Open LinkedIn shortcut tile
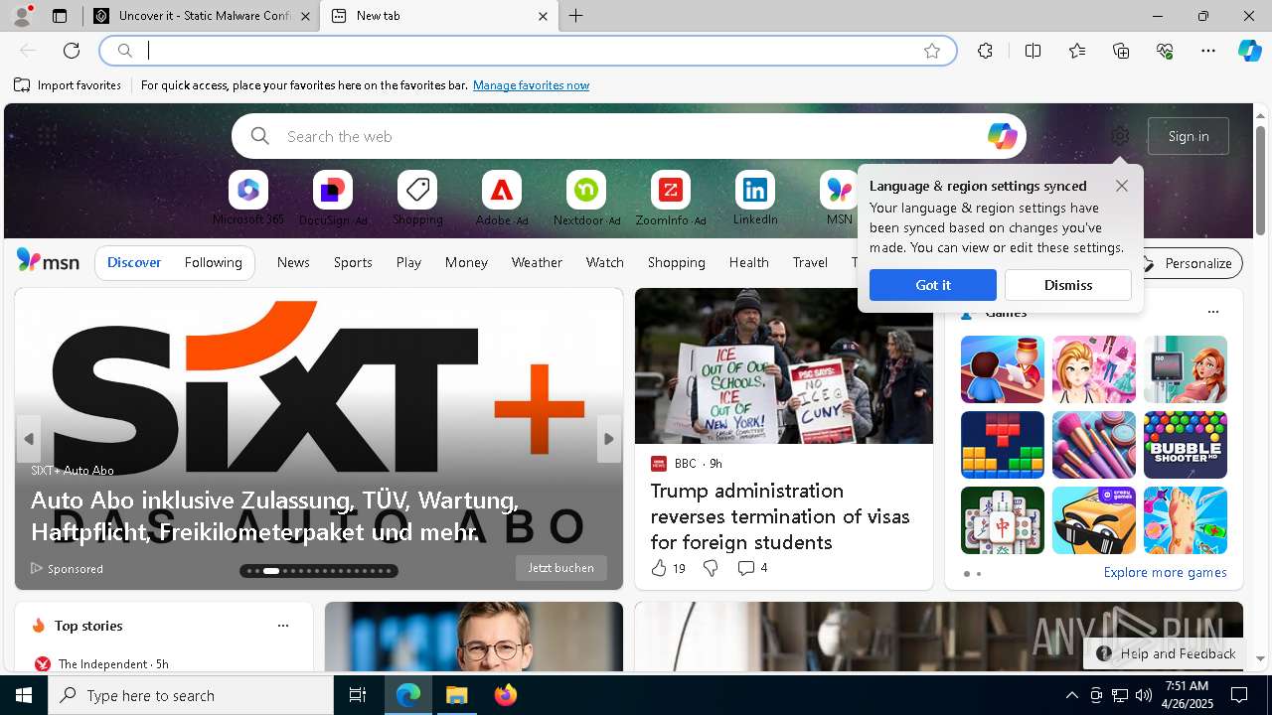Viewport: 1272px width, 715px height. click(755, 199)
